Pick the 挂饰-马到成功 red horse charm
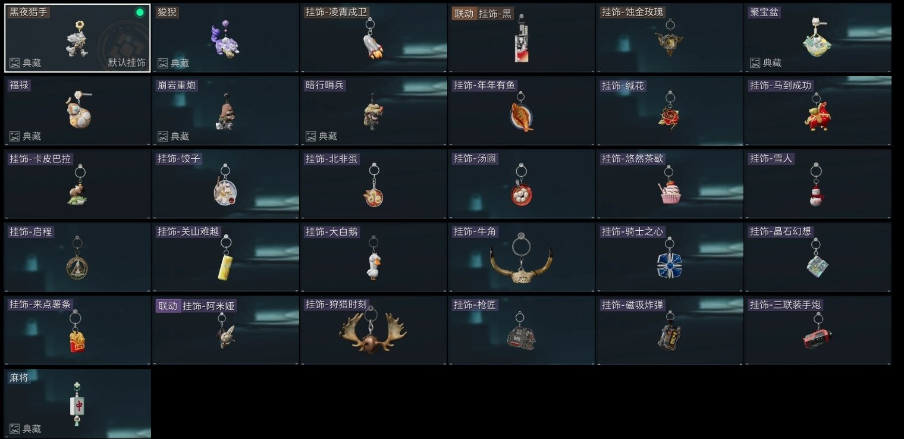This screenshot has height=439, width=904. (x=818, y=111)
